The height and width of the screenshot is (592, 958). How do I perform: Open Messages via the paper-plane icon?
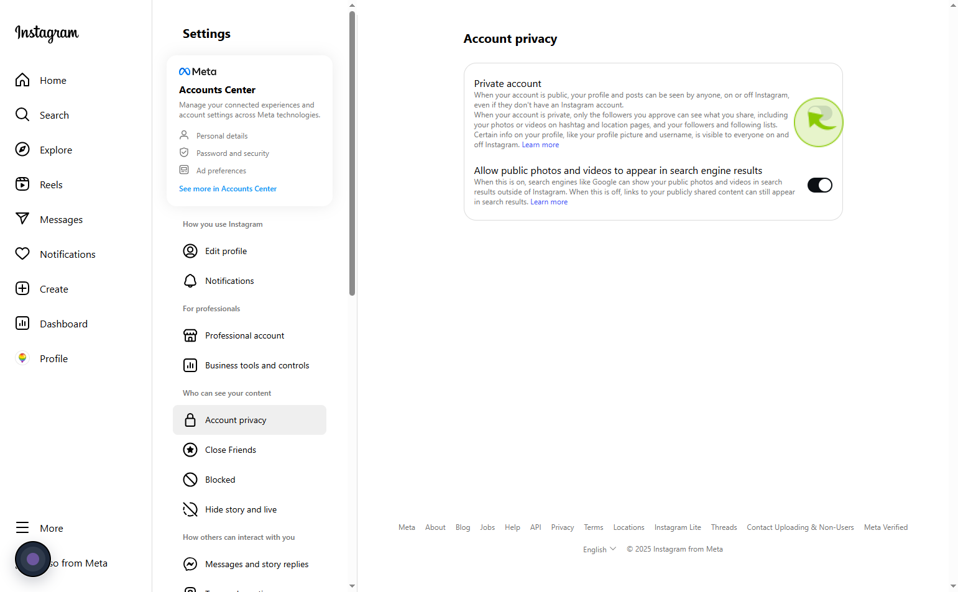coord(22,219)
